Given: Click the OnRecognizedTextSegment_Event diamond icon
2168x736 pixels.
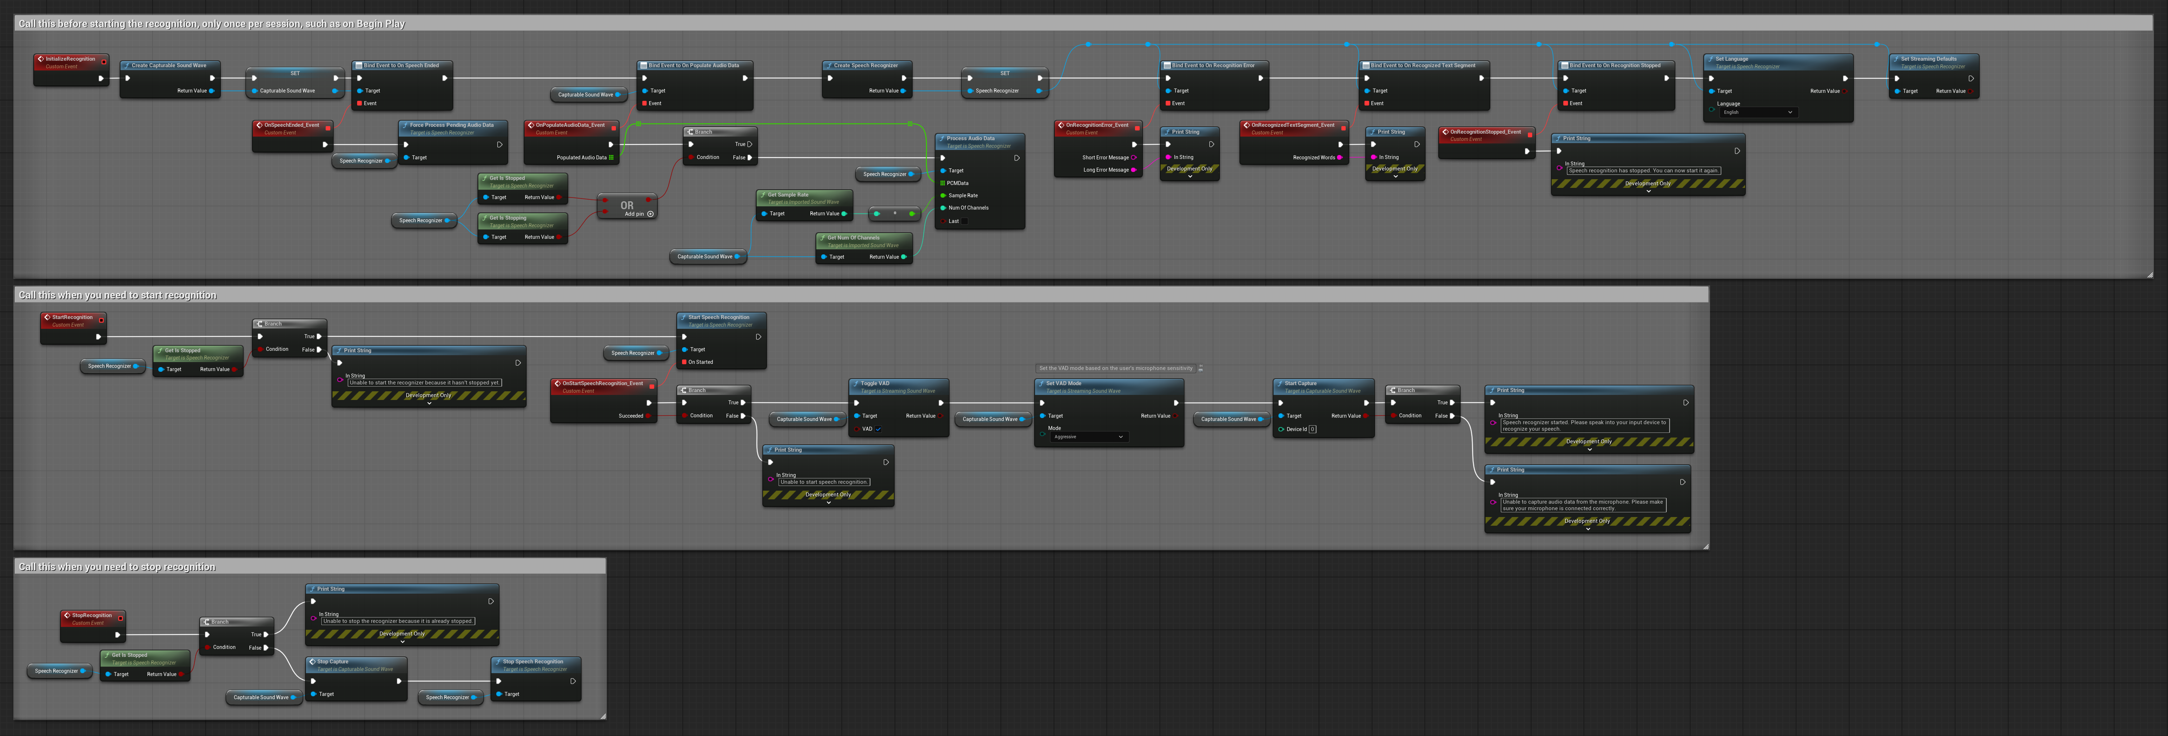Looking at the screenshot, I should (1246, 125).
